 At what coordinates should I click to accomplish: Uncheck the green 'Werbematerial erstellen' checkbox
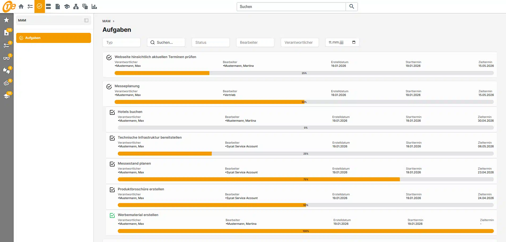112,215
